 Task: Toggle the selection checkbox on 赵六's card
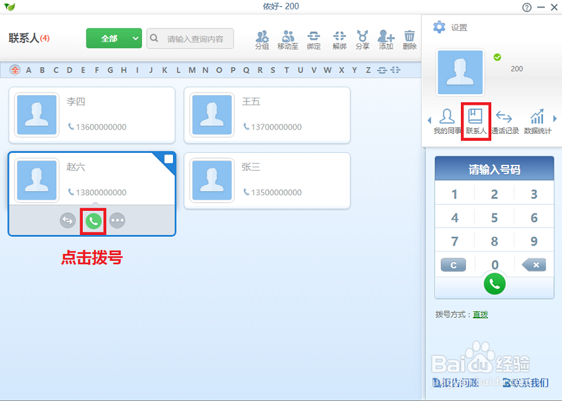pos(168,160)
